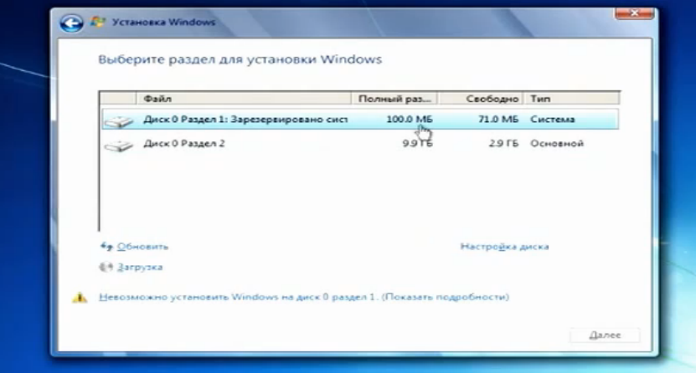Click the 9.9 ГБ total size value

417,144
